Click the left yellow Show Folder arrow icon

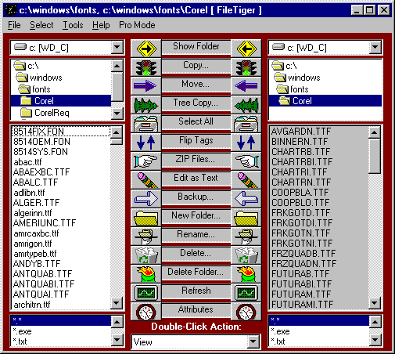(x=146, y=49)
